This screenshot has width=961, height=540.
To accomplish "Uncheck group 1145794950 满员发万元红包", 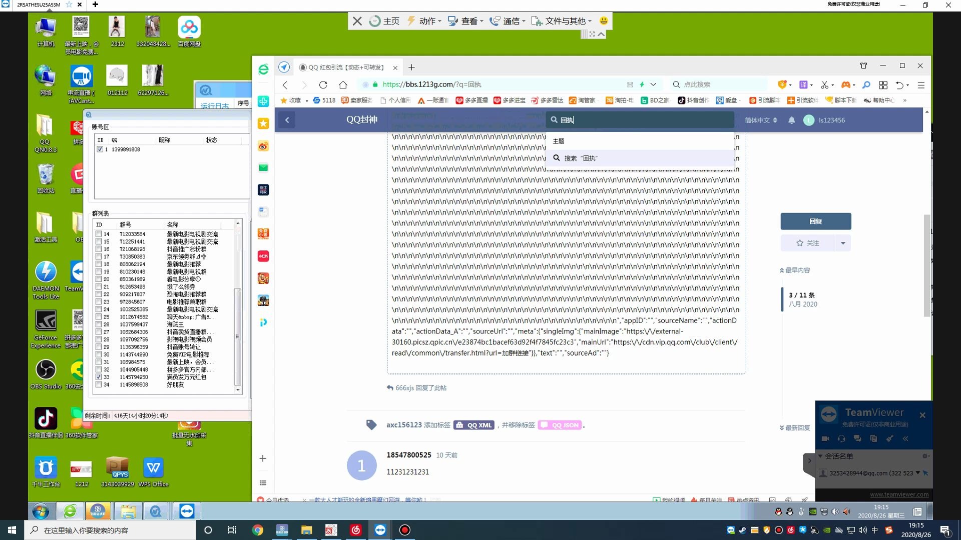I will (x=99, y=377).
